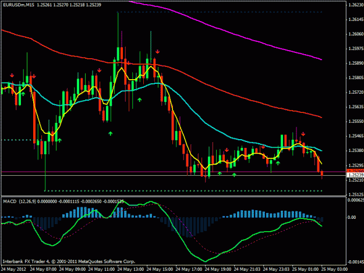Select the 1.26145 price axis label
The image size is (364, 273).
(356, 19)
